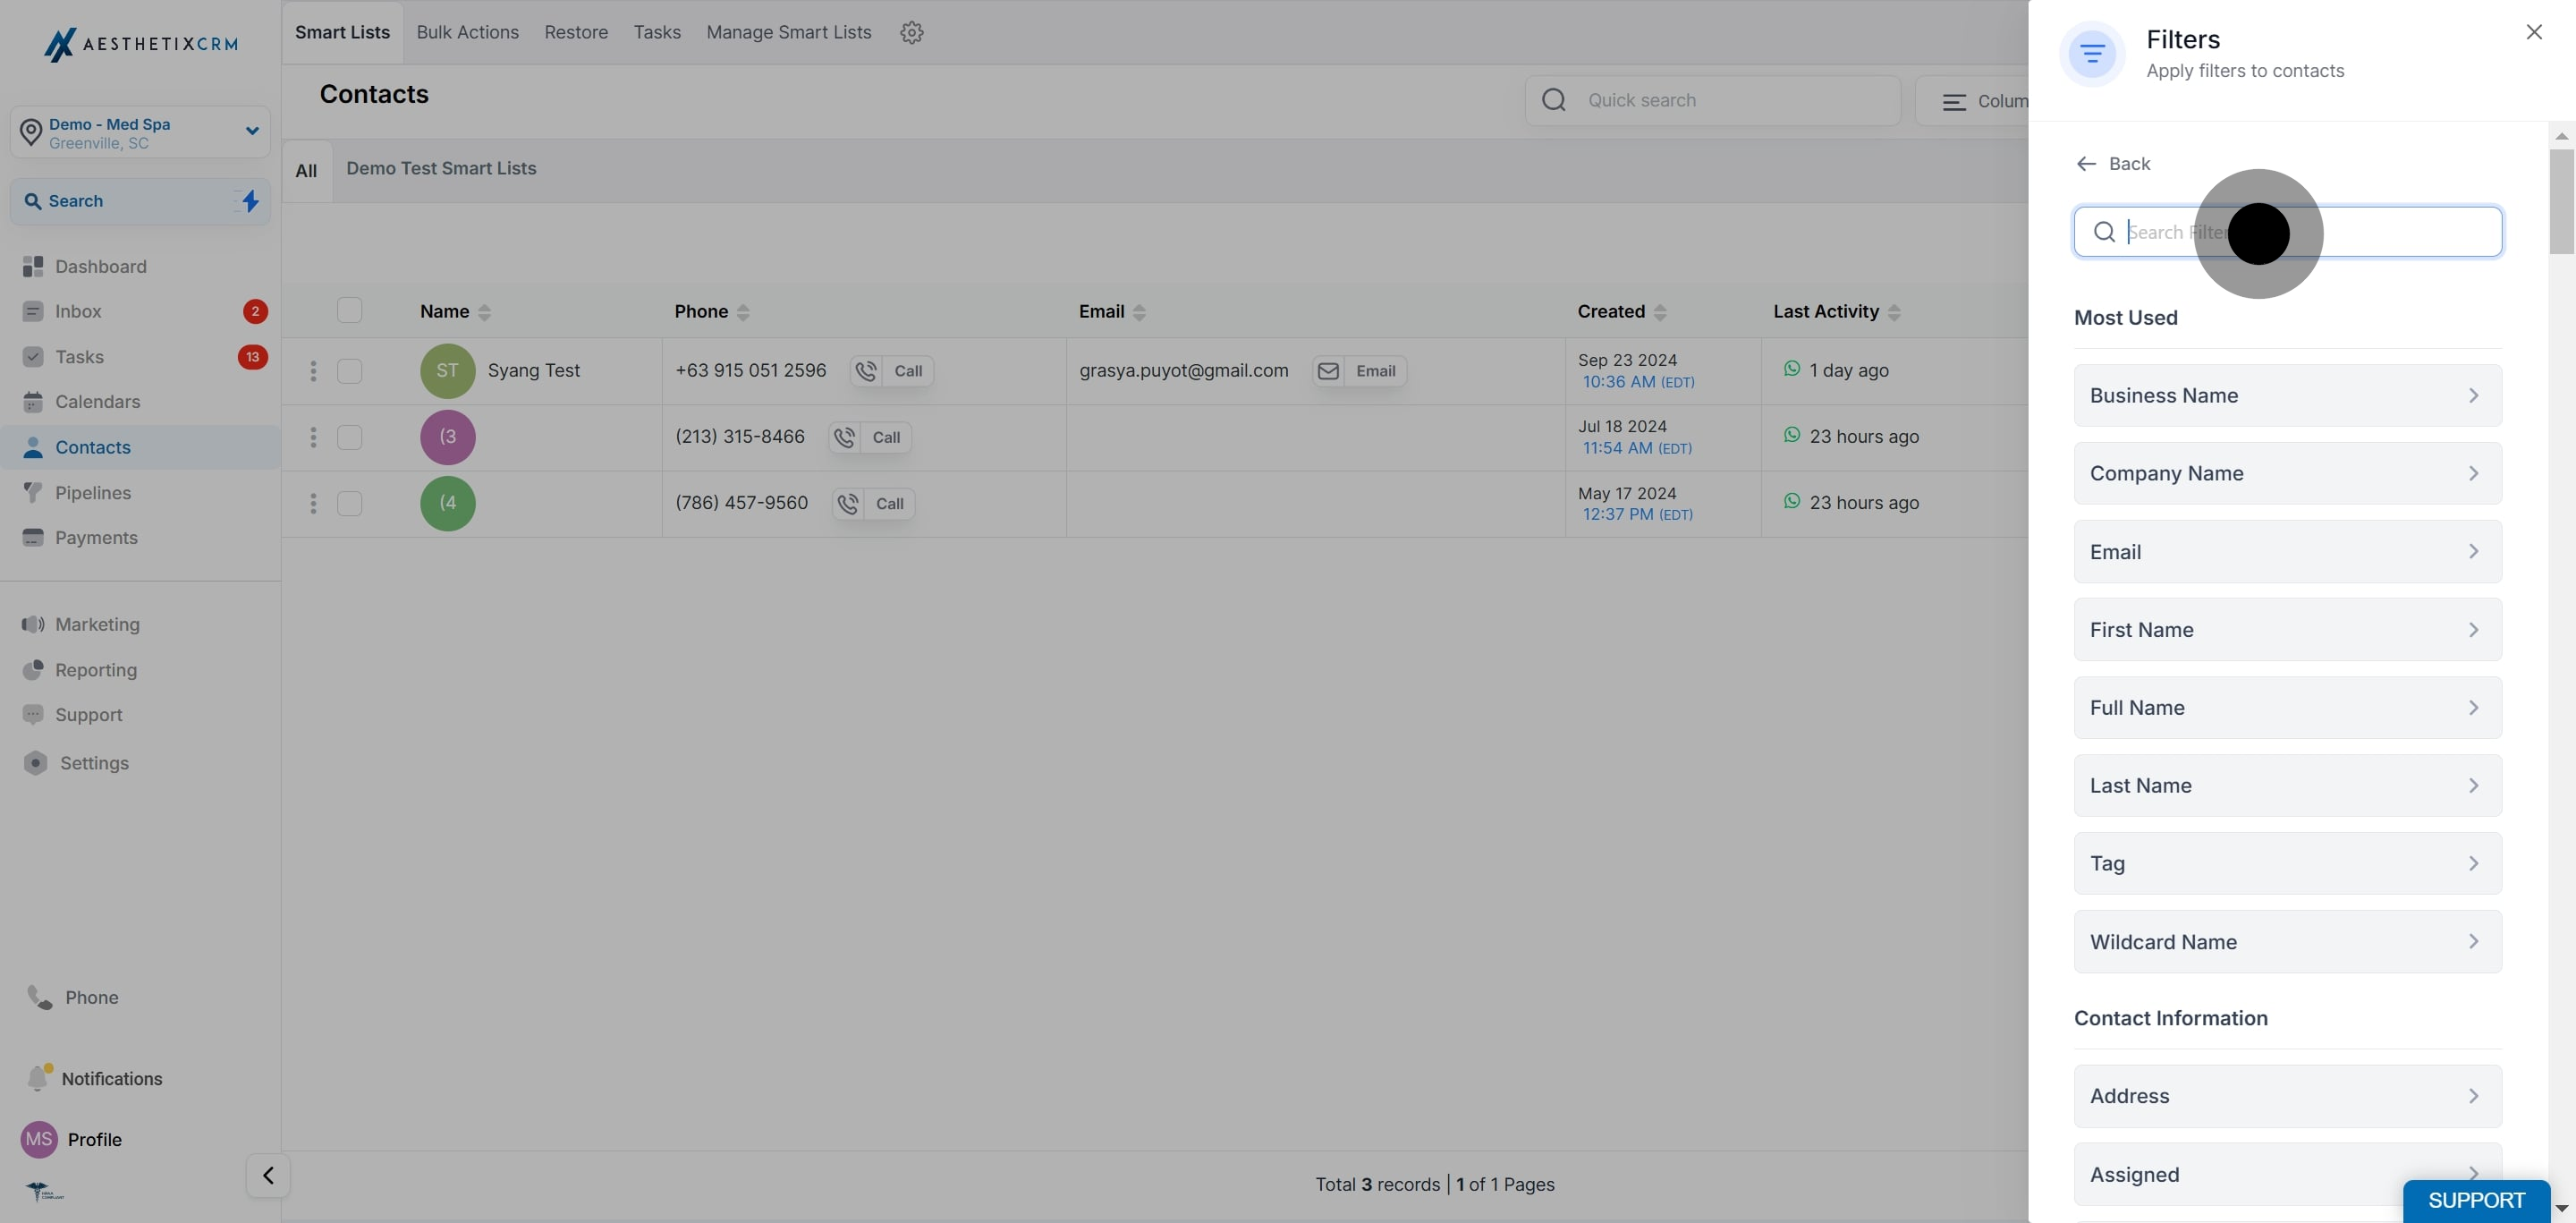Toggle the select-all contacts checkbox
The width and height of the screenshot is (2576, 1223).
tap(349, 311)
